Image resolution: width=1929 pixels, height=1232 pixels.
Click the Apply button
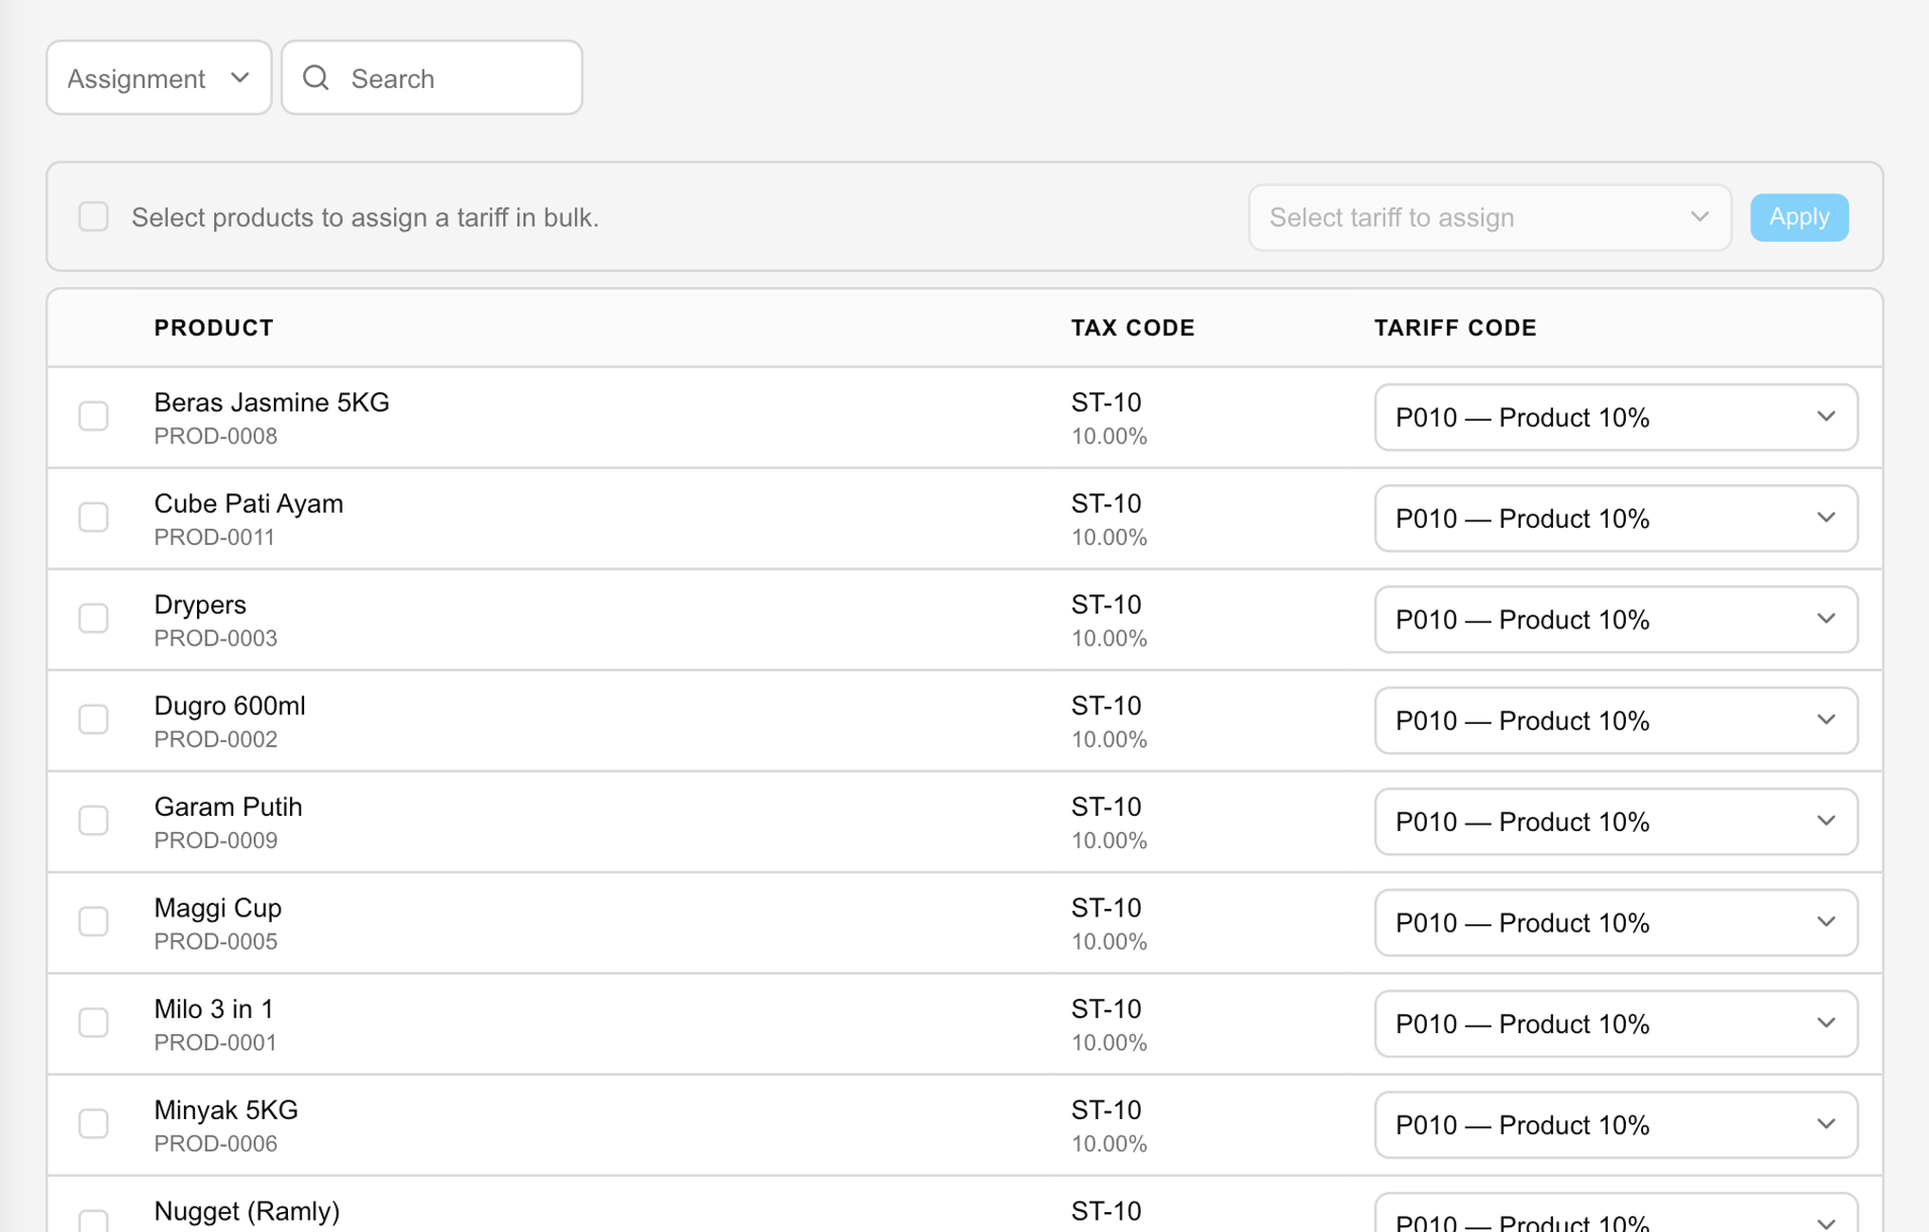1799,217
